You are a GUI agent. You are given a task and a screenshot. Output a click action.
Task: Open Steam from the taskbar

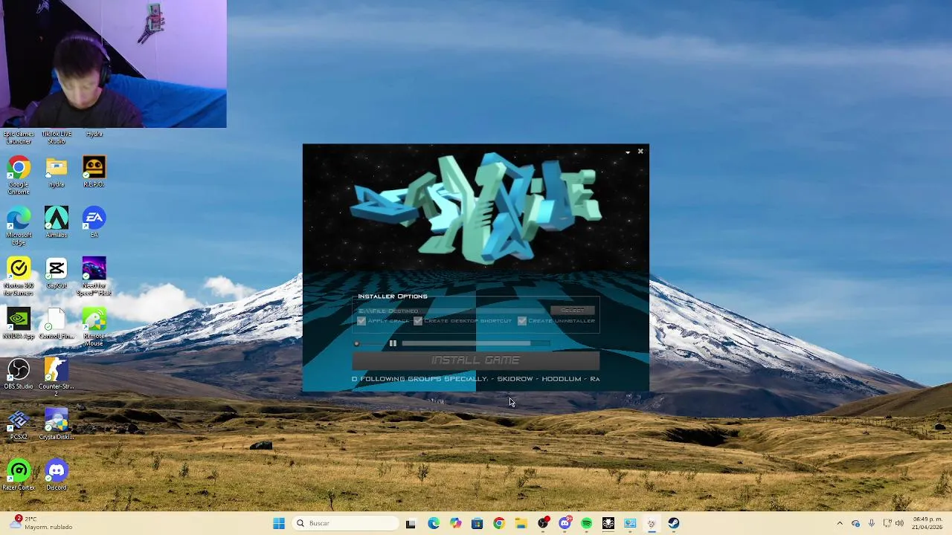tap(674, 523)
